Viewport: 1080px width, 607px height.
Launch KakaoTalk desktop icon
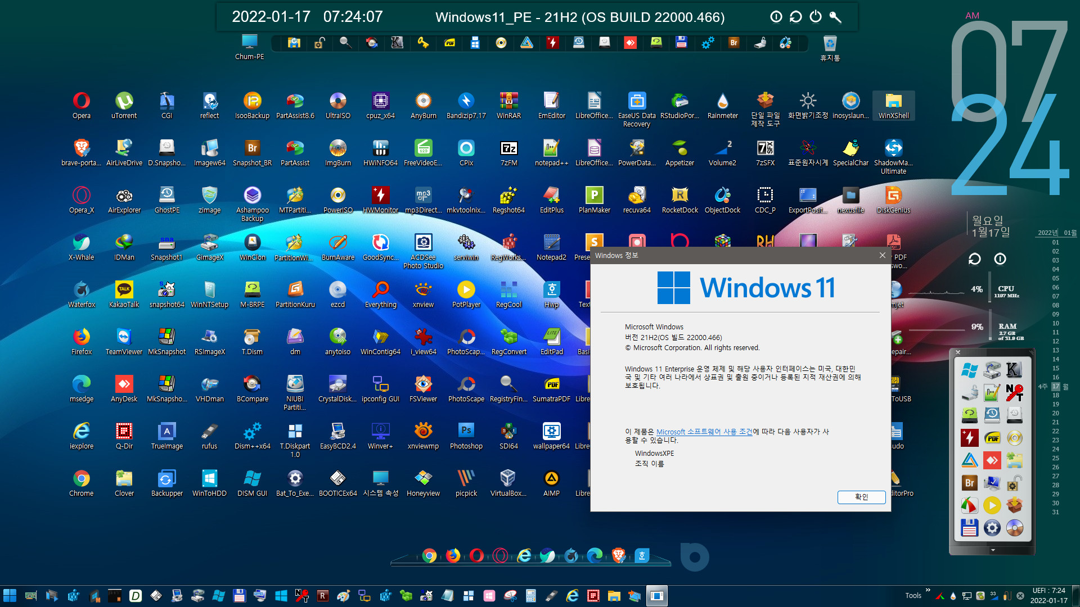pyautogui.click(x=124, y=295)
